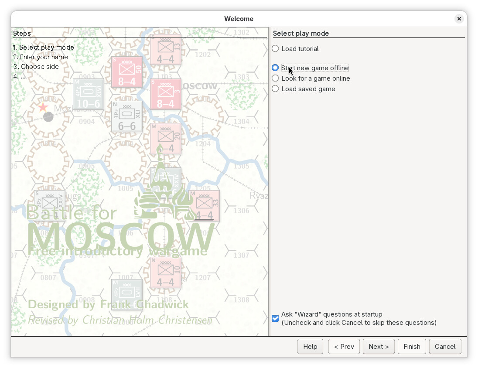This screenshot has width=478, height=368.
Task: Click step 3 Choose side
Action: point(36,67)
